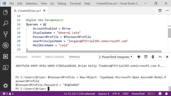Open the notifications bell
The image size is (171, 96).
(x=166, y=94)
